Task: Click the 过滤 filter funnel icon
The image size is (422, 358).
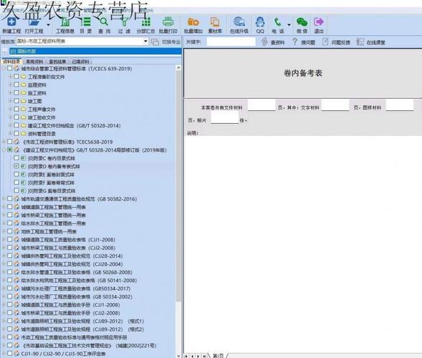Action: (125, 22)
